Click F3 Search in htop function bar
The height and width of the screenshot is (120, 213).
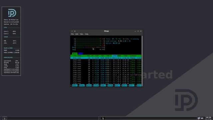pos(89,85)
